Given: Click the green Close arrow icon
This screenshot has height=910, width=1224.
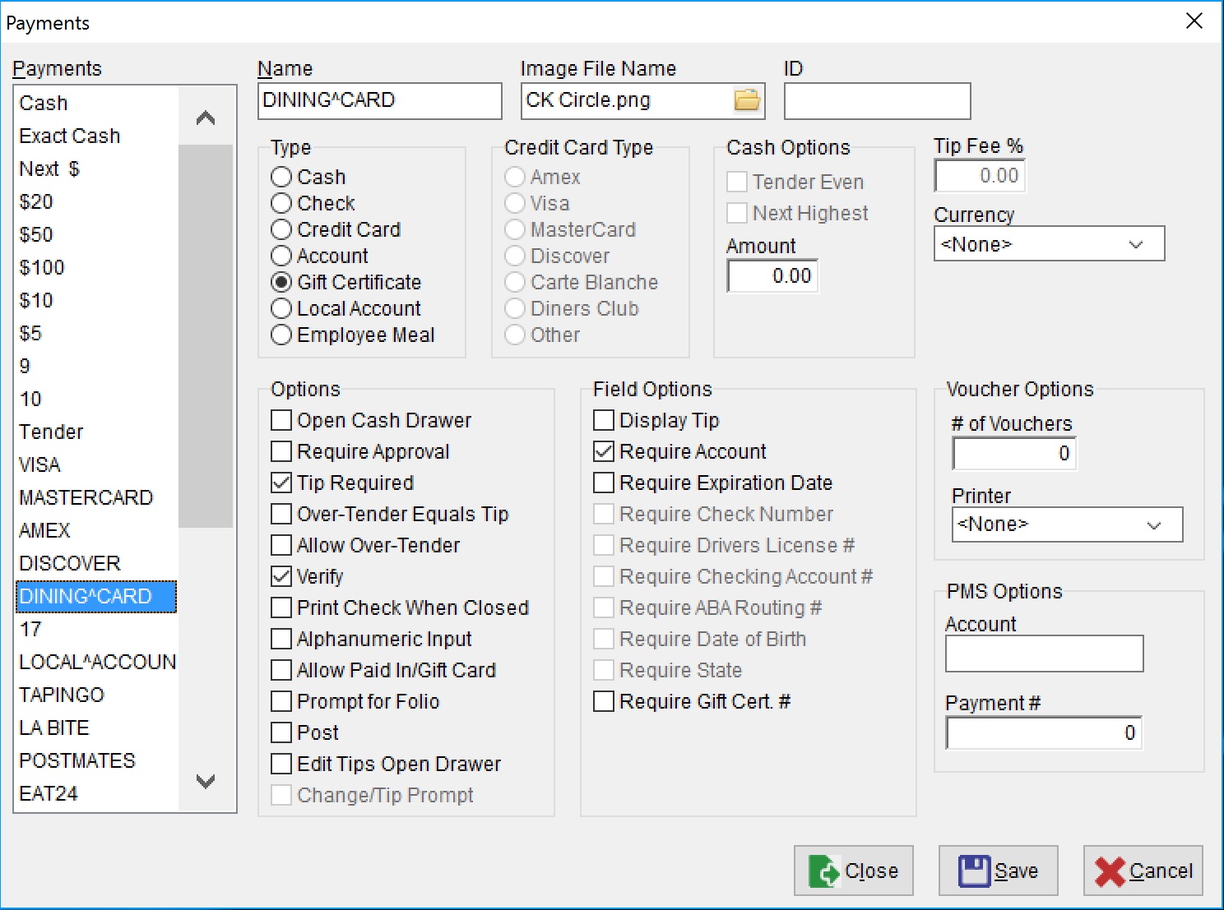Looking at the screenshot, I should (x=825, y=871).
